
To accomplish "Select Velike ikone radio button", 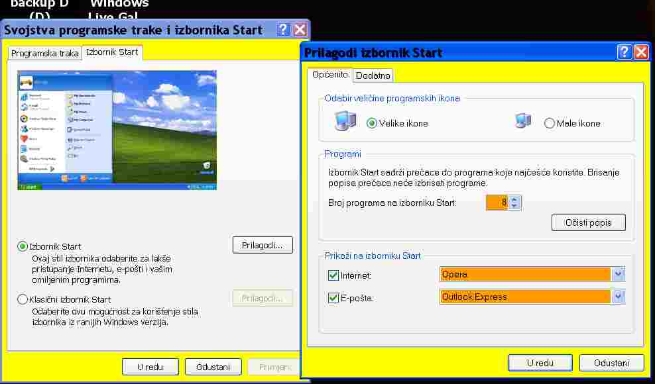I will pyautogui.click(x=371, y=124).
